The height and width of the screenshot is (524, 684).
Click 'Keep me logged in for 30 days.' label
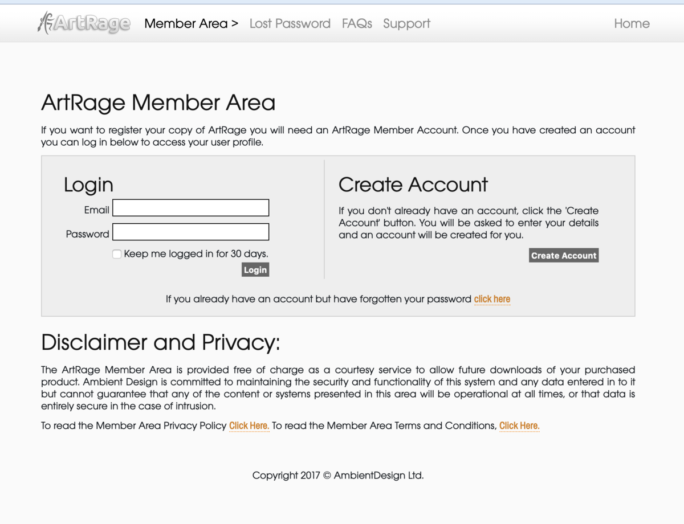tap(196, 254)
